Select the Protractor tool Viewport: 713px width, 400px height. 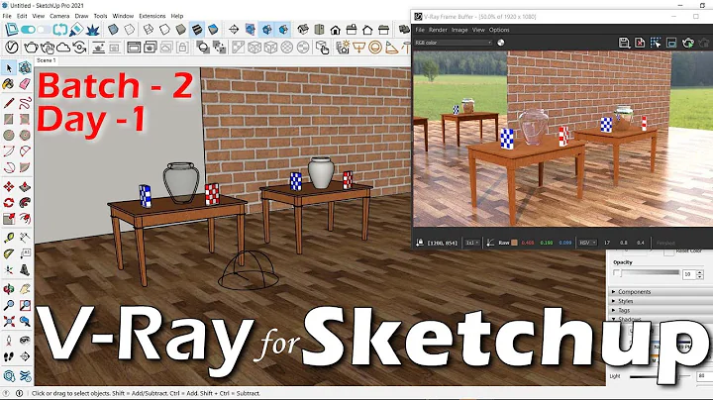pos(9,253)
